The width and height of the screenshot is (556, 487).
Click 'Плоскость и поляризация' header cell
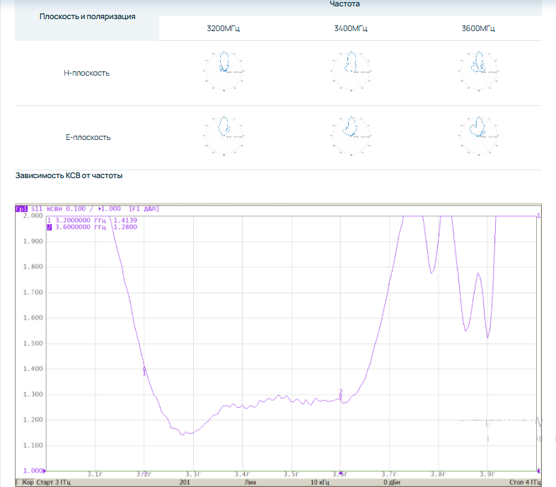88,16
